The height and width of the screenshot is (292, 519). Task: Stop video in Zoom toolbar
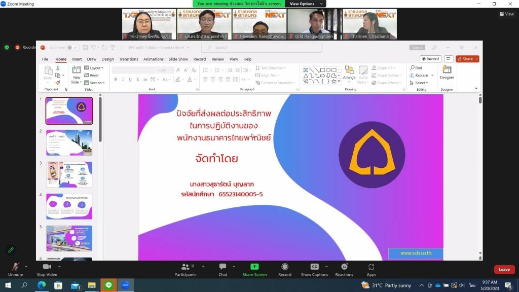[x=47, y=269]
